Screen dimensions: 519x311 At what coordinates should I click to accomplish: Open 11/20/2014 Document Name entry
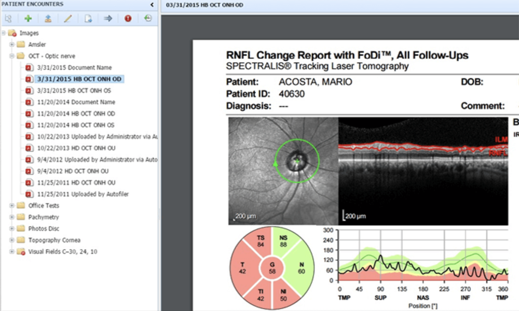pyautogui.click(x=76, y=102)
